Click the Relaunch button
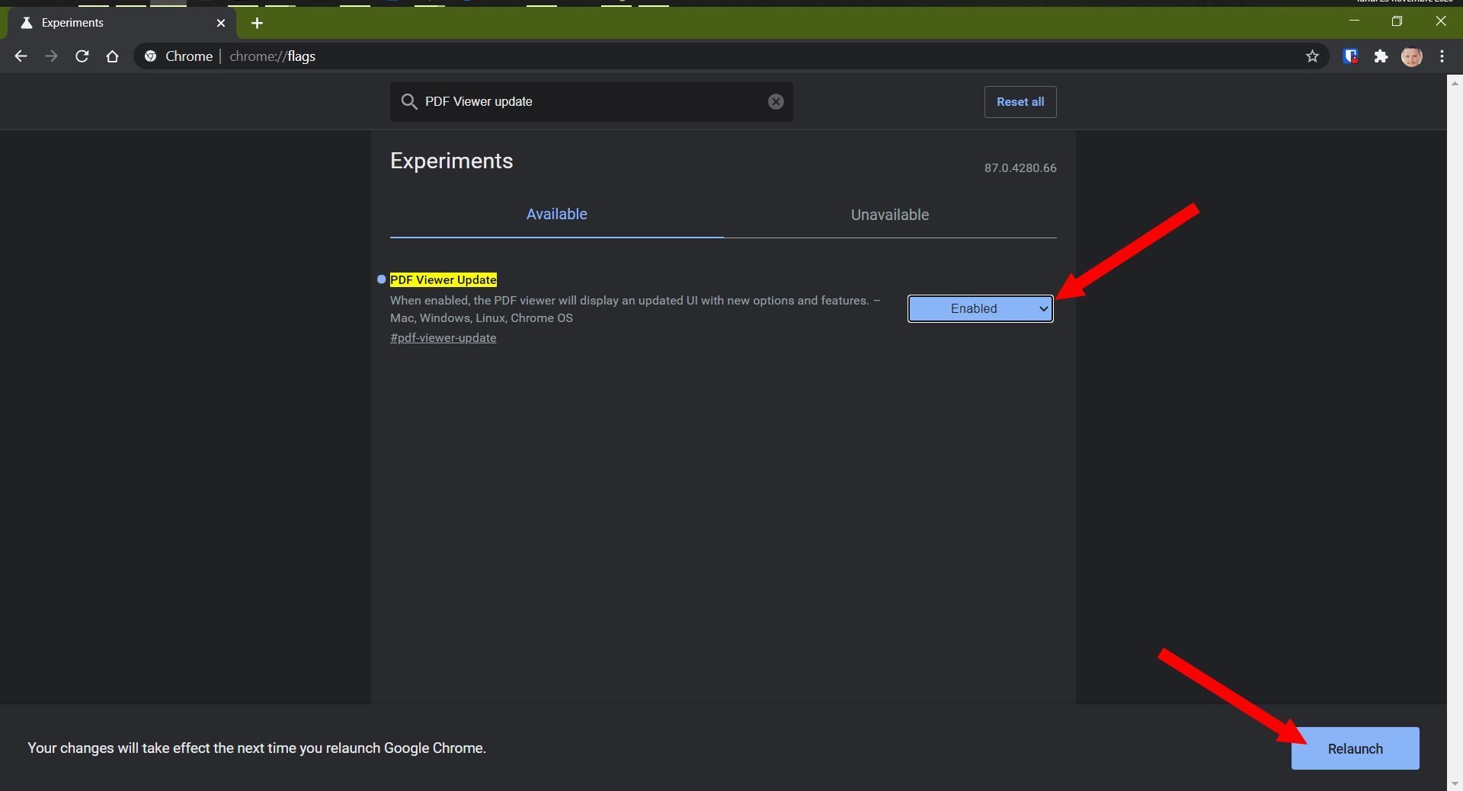 pyautogui.click(x=1355, y=748)
